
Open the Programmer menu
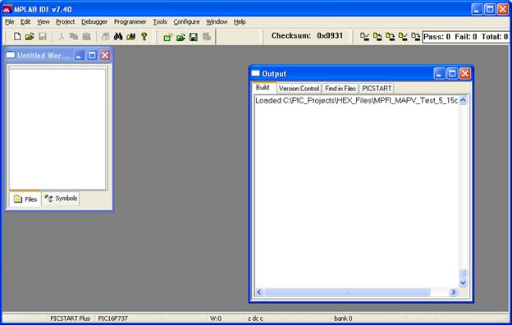130,21
